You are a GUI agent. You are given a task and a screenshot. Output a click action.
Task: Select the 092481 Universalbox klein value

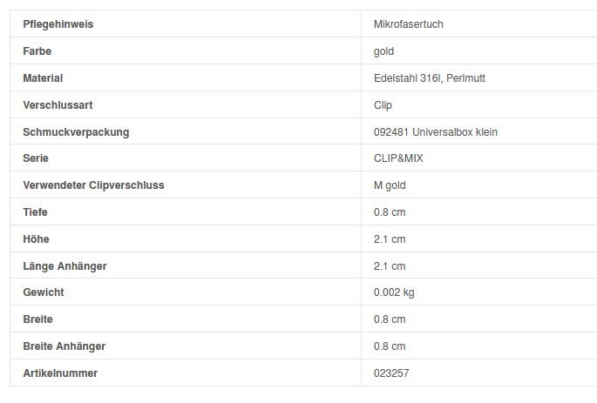(x=435, y=132)
